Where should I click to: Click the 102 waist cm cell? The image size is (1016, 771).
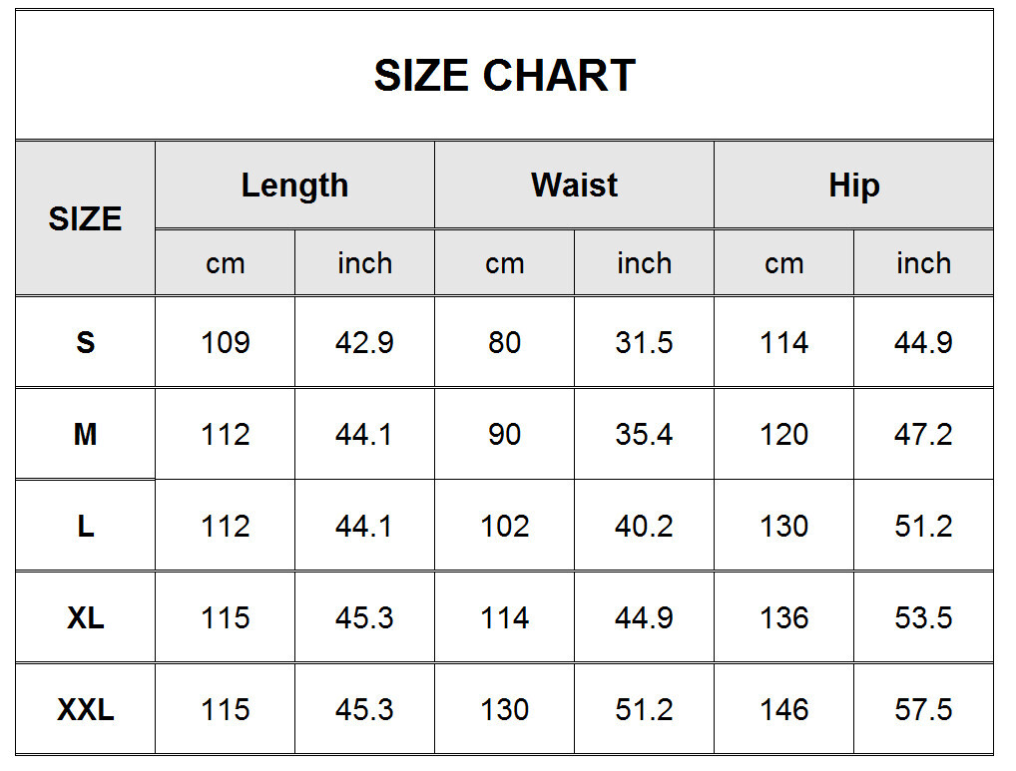pyautogui.click(x=504, y=526)
